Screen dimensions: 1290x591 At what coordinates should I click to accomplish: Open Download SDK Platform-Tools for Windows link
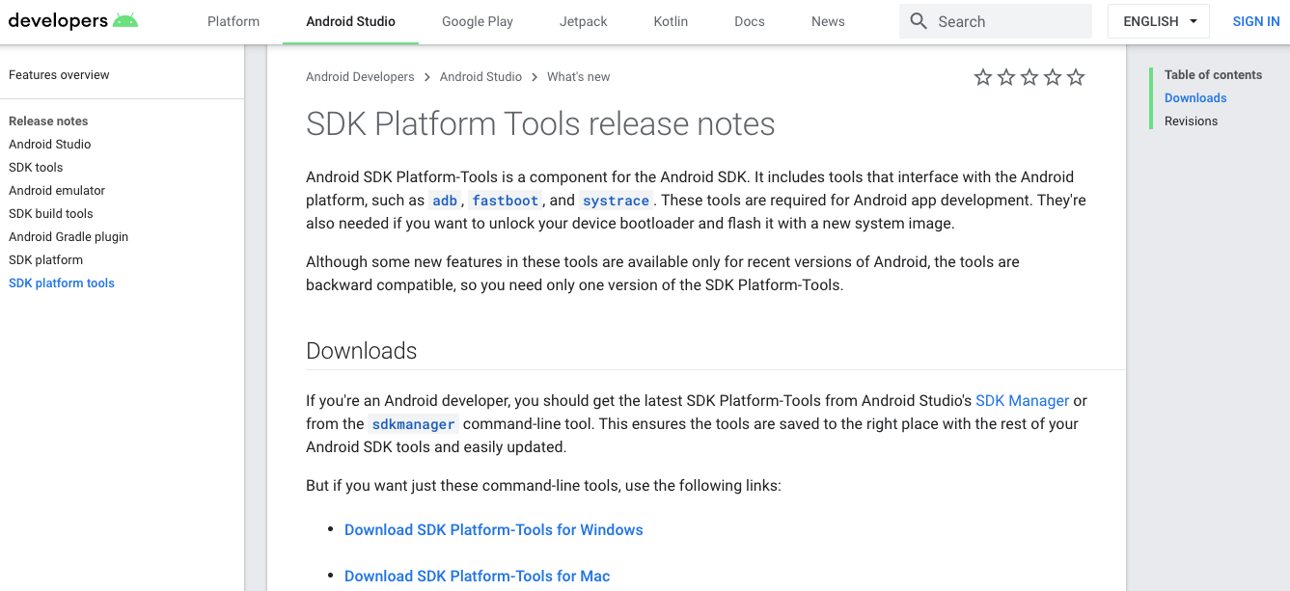[x=493, y=529]
